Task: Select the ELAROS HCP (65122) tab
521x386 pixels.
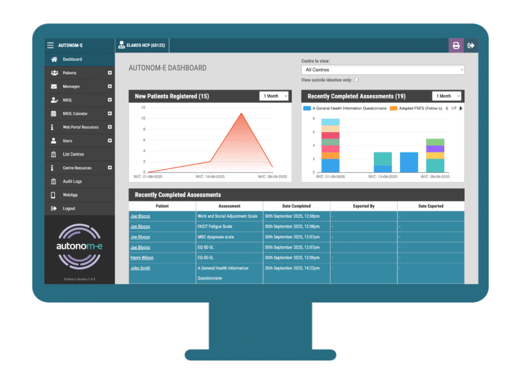Action: [141, 45]
